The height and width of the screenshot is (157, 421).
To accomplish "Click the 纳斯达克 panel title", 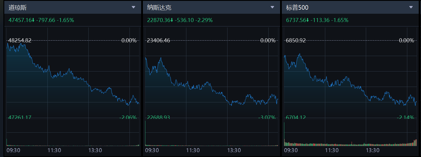I will point(159,8).
